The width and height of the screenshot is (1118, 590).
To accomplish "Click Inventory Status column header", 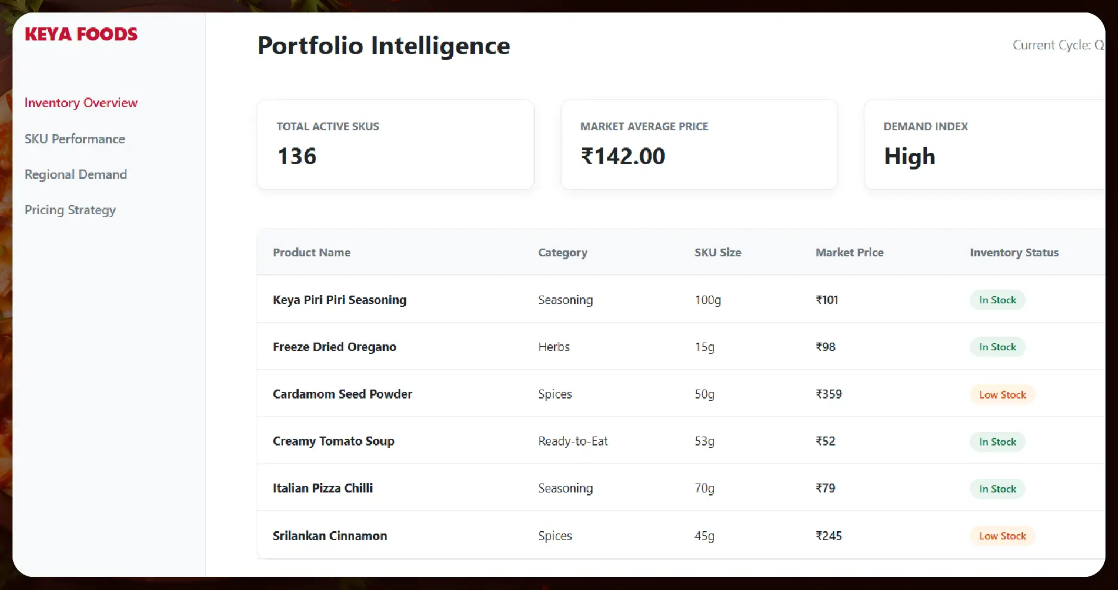I will 1014,252.
